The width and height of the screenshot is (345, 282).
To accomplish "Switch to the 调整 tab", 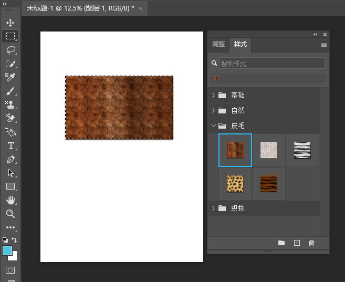I will (218, 45).
